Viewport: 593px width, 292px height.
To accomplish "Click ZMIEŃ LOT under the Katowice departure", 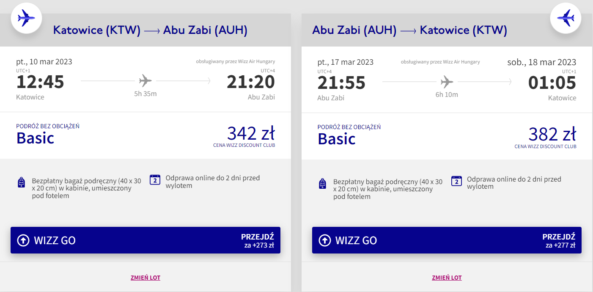I will click(x=146, y=278).
